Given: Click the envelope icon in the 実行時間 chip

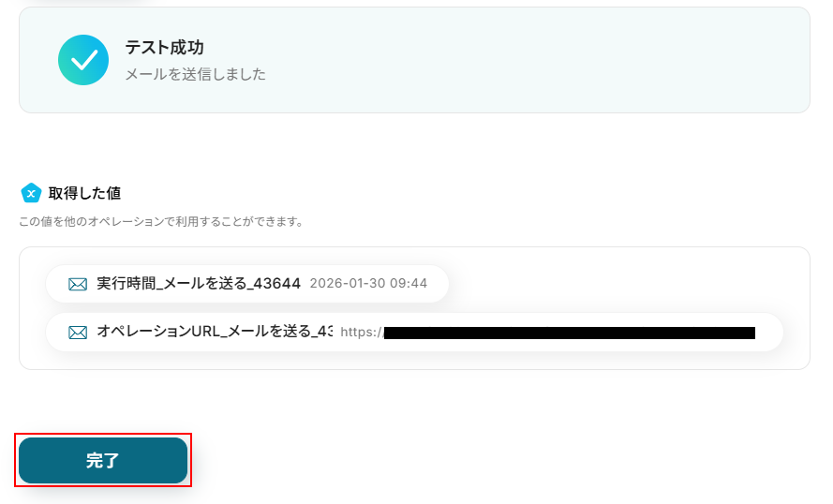Looking at the screenshot, I should (x=78, y=284).
